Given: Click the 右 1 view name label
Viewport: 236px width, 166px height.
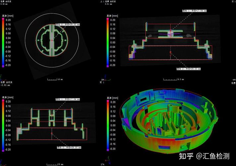Looking at the screenshot, I should pyautogui.click(x=234, y=1).
